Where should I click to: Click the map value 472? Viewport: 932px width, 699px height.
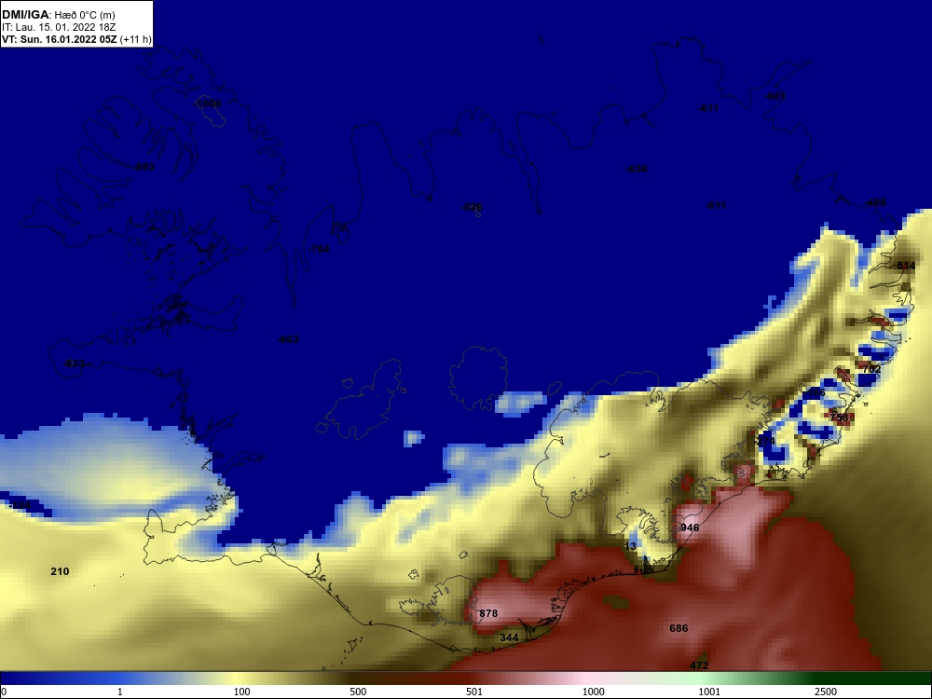699,665
